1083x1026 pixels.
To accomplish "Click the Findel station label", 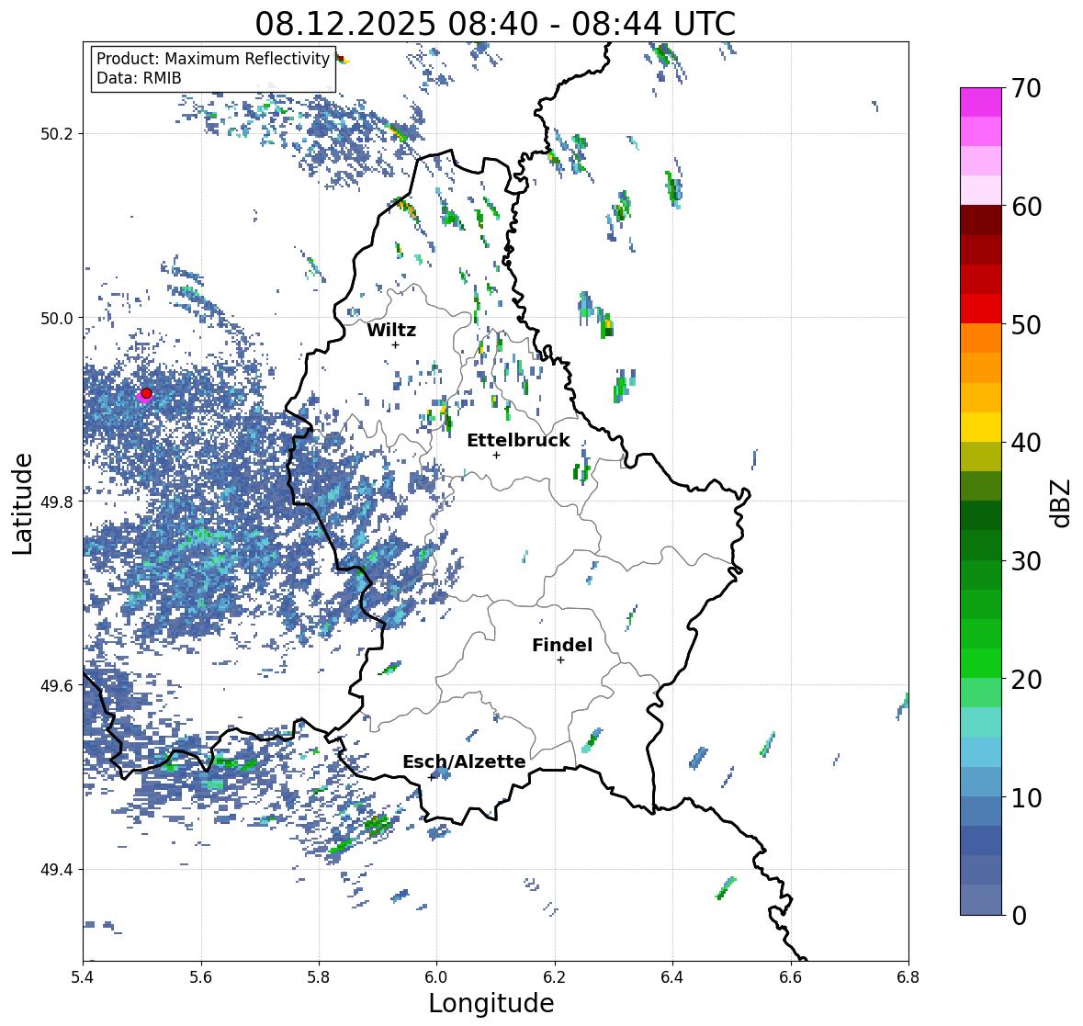I will coord(562,645).
